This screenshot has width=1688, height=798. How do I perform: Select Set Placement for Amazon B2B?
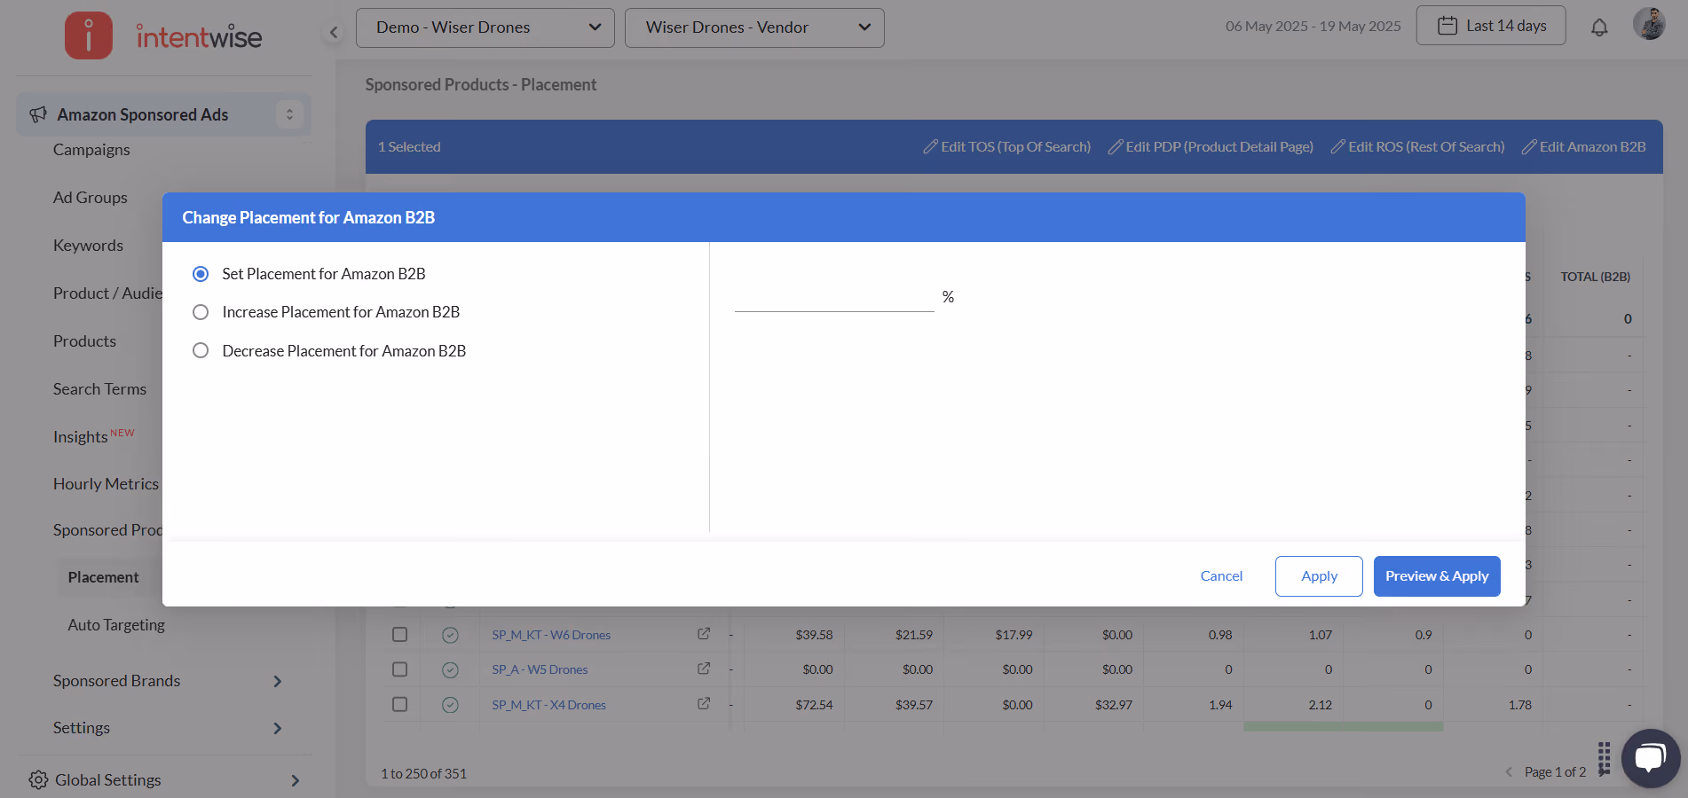point(201,274)
